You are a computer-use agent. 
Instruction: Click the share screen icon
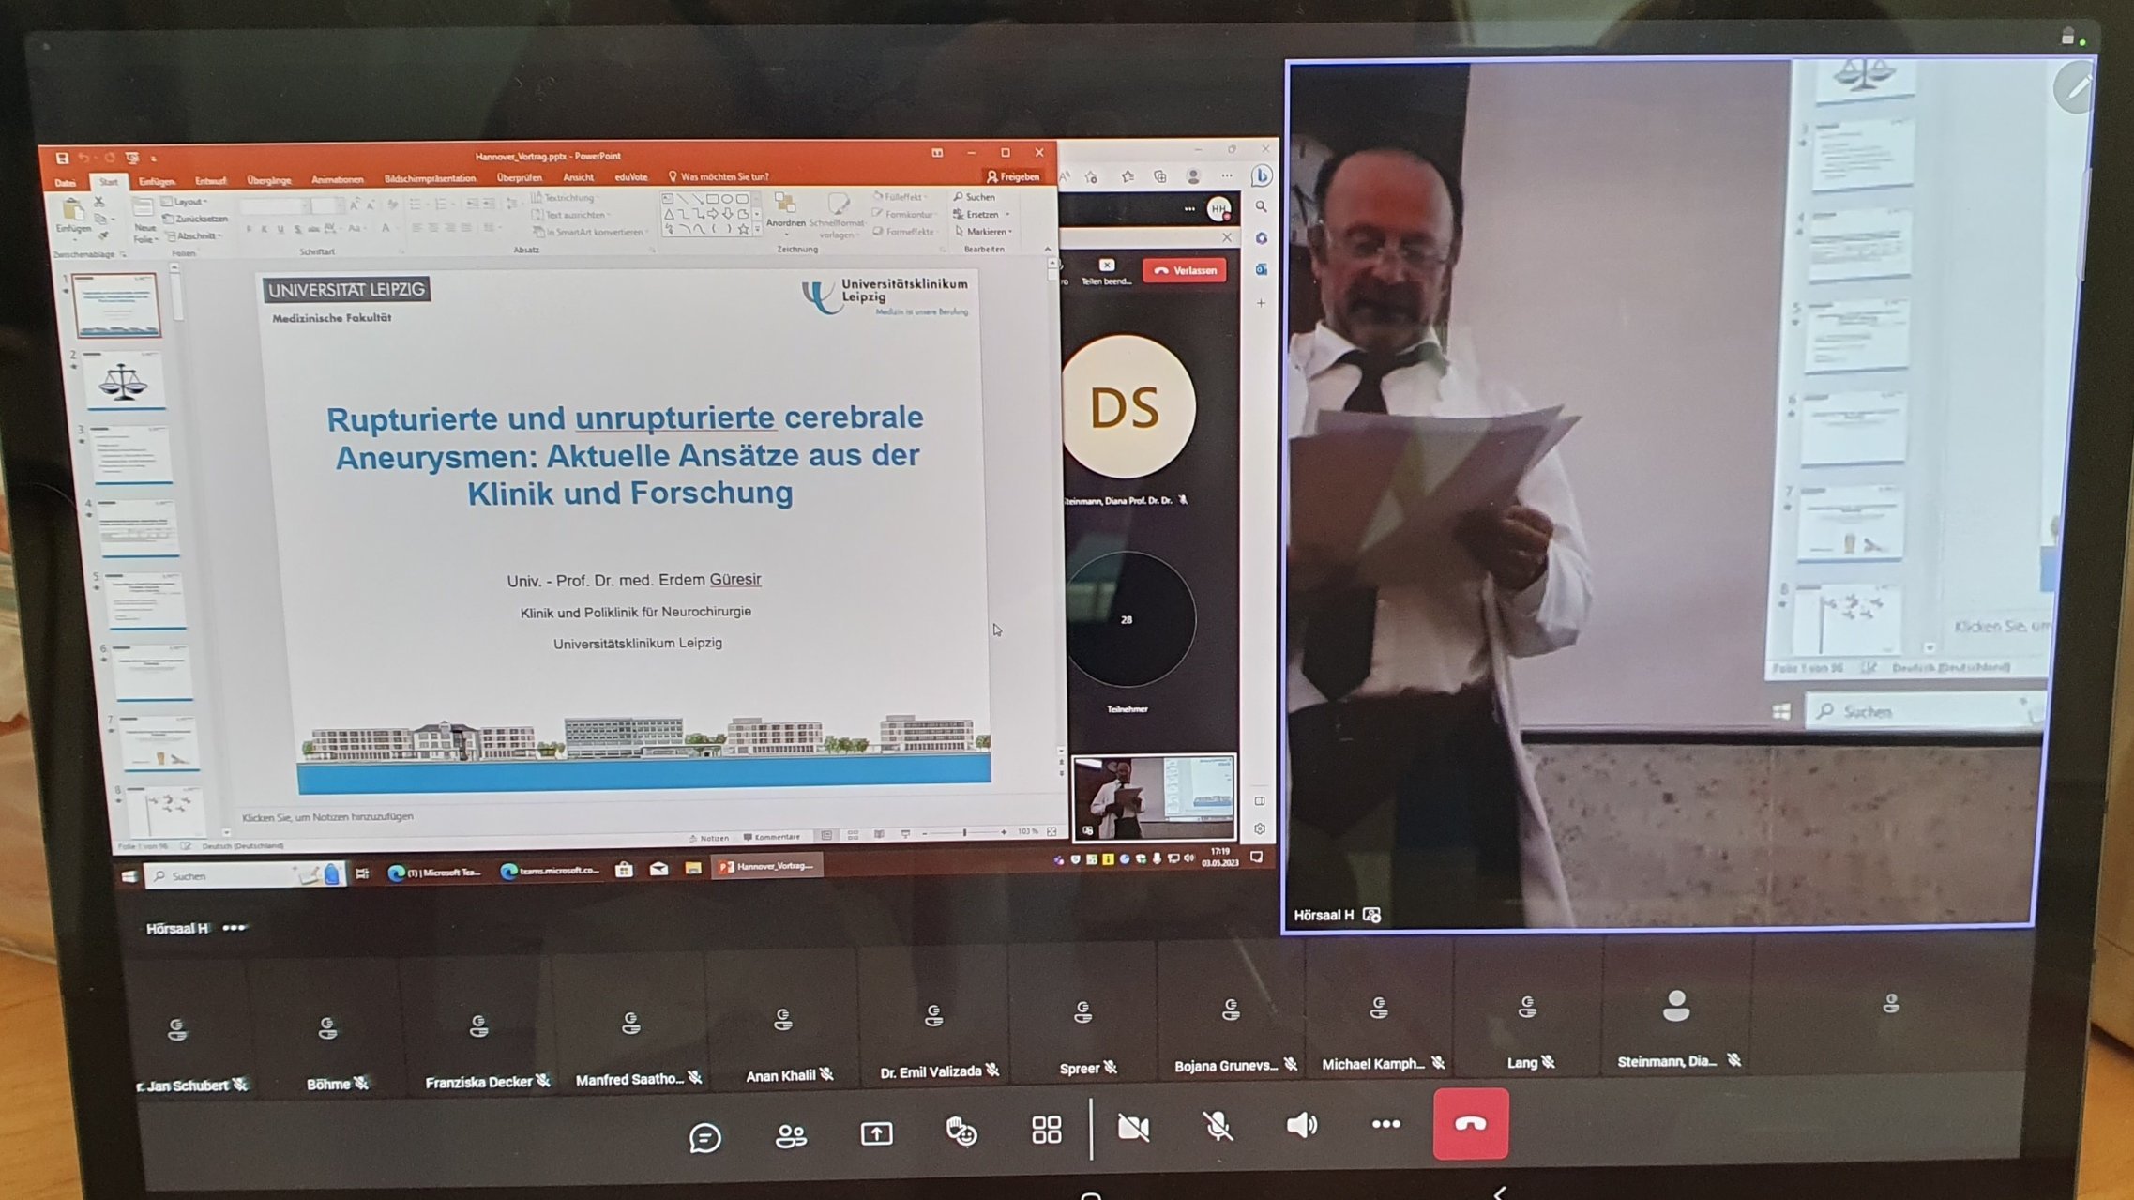(x=876, y=1133)
